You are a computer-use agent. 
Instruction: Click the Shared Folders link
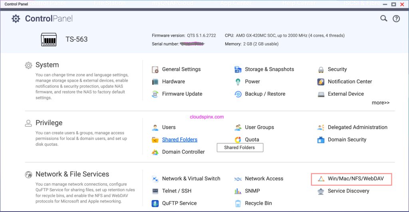pyautogui.click(x=180, y=140)
